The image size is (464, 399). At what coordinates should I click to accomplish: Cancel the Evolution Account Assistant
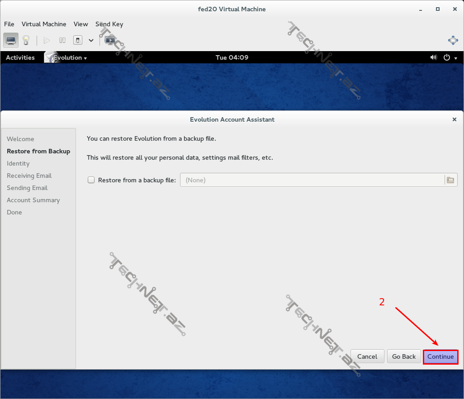(x=367, y=356)
